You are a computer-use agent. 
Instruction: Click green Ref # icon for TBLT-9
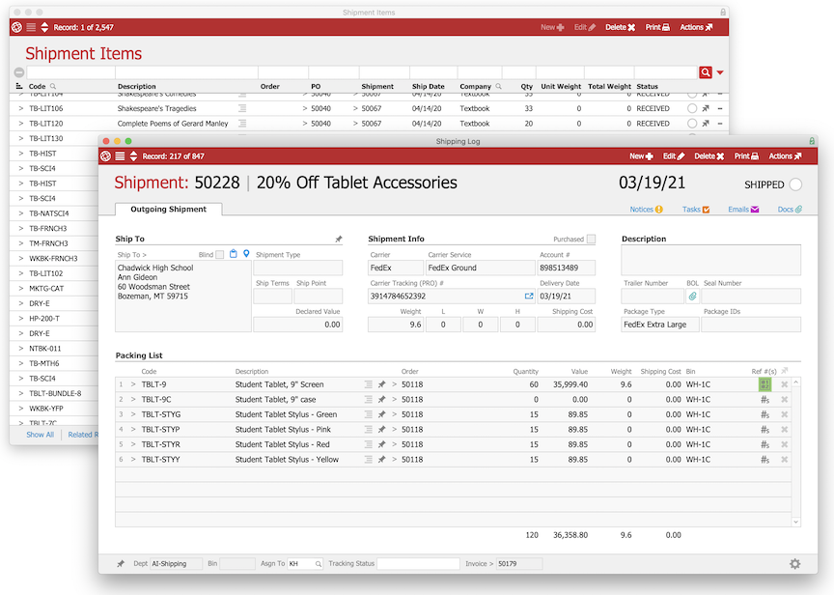pyautogui.click(x=764, y=384)
